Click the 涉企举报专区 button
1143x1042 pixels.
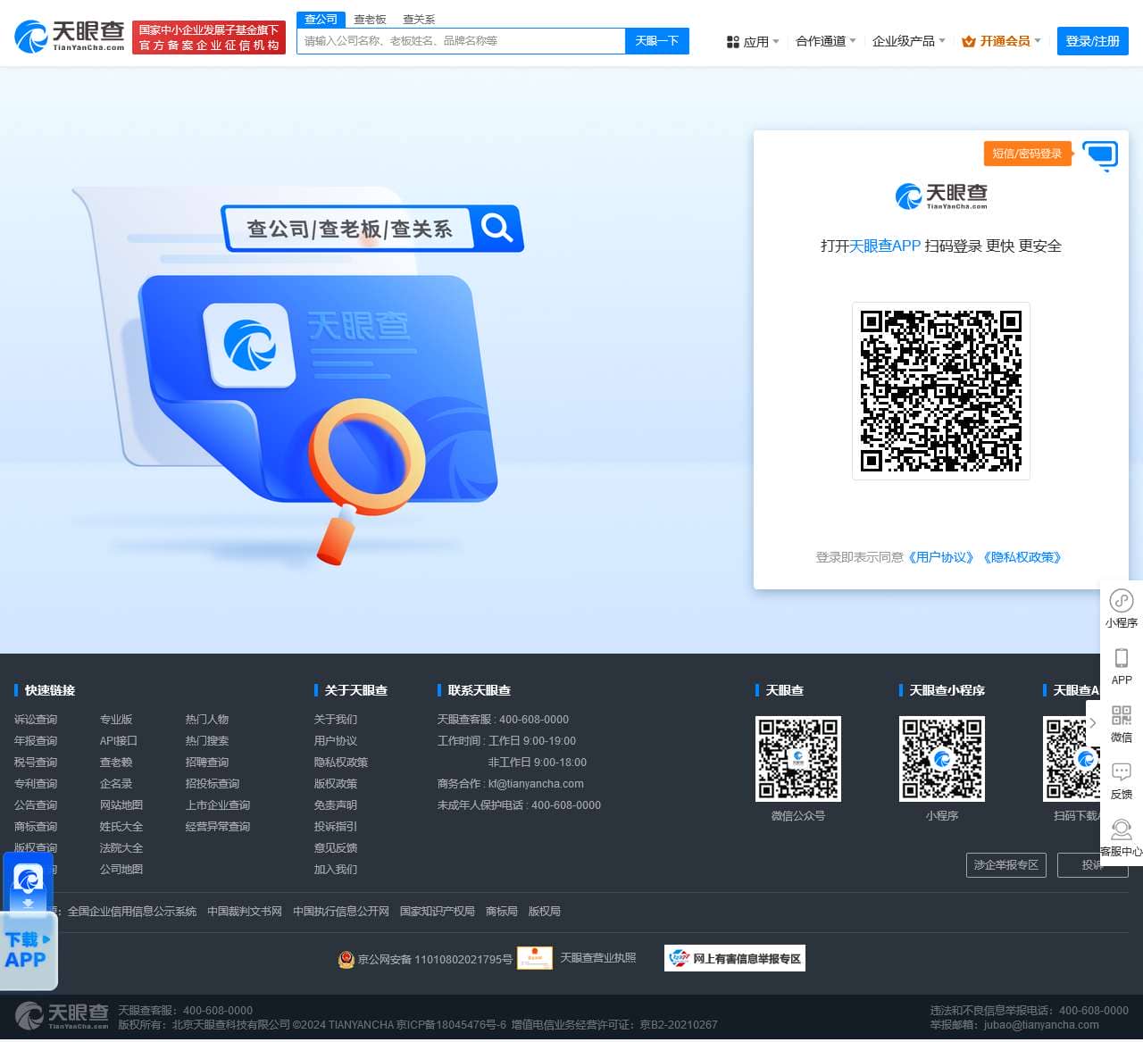click(1006, 865)
